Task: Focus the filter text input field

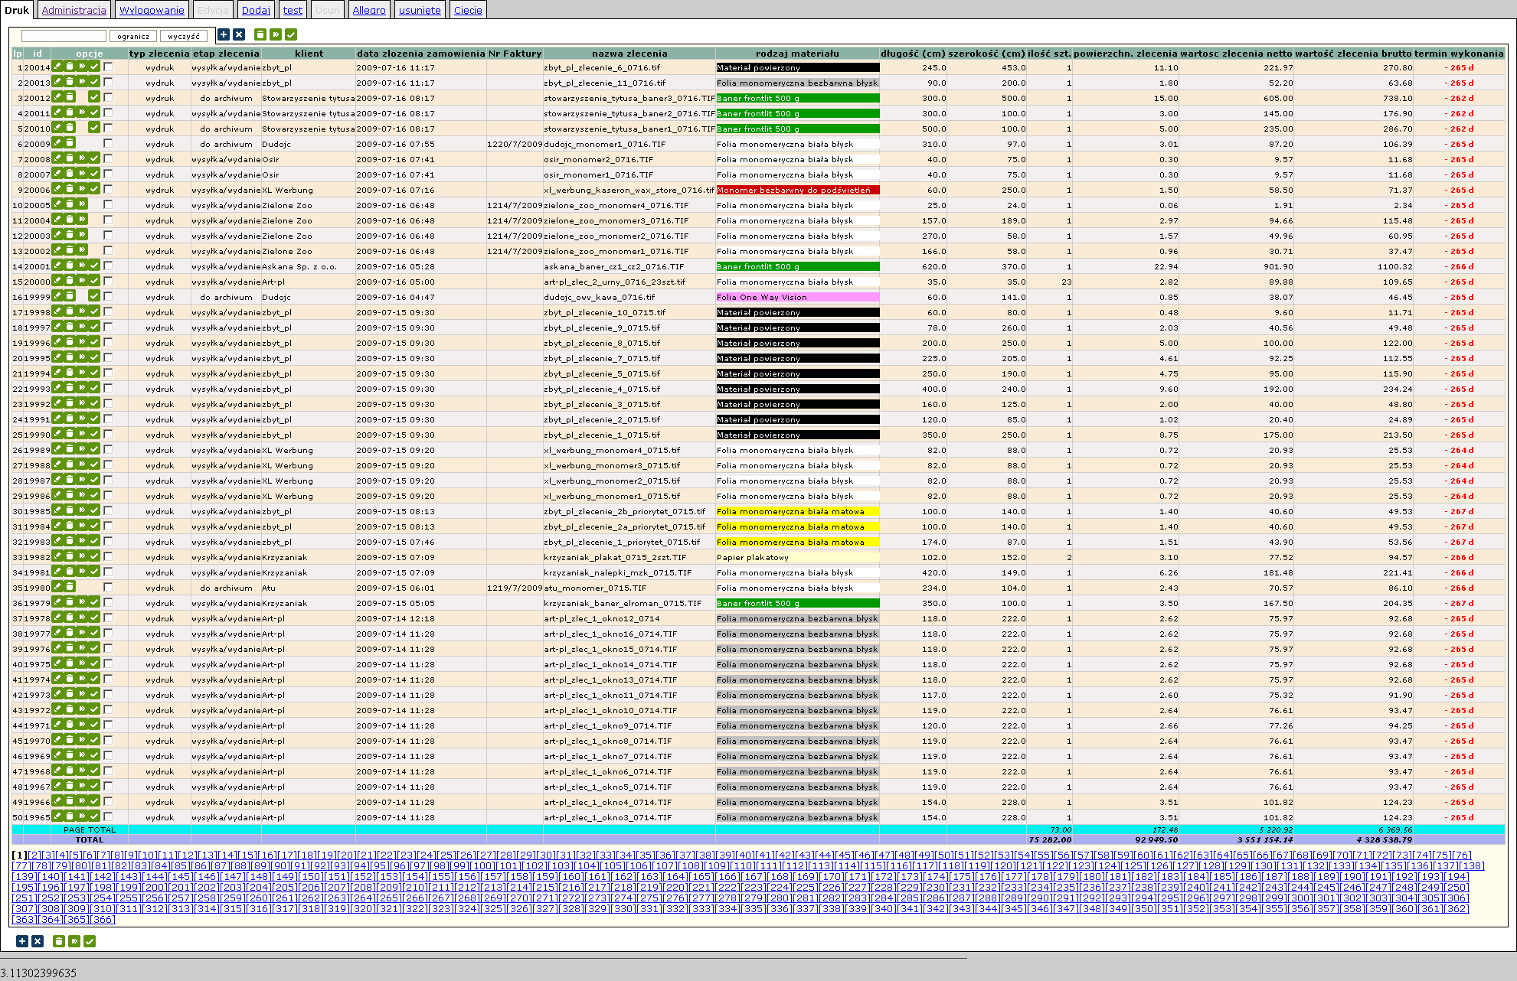Action: click(64, 36)
